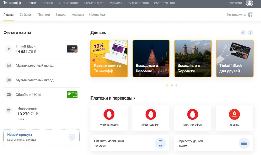This screenshot has width=261, height=155.
Task: Click the mobile phone icon in Оплатить мобильный телефон
Action: pyautogui.click(x=160, y=143)
